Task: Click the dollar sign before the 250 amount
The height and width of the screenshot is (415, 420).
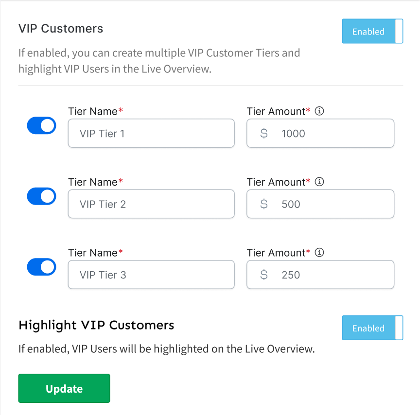Action: pos(264,275)
